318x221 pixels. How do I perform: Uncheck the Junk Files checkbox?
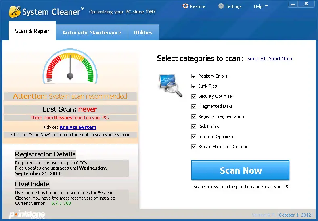click(x=194, y=86)
